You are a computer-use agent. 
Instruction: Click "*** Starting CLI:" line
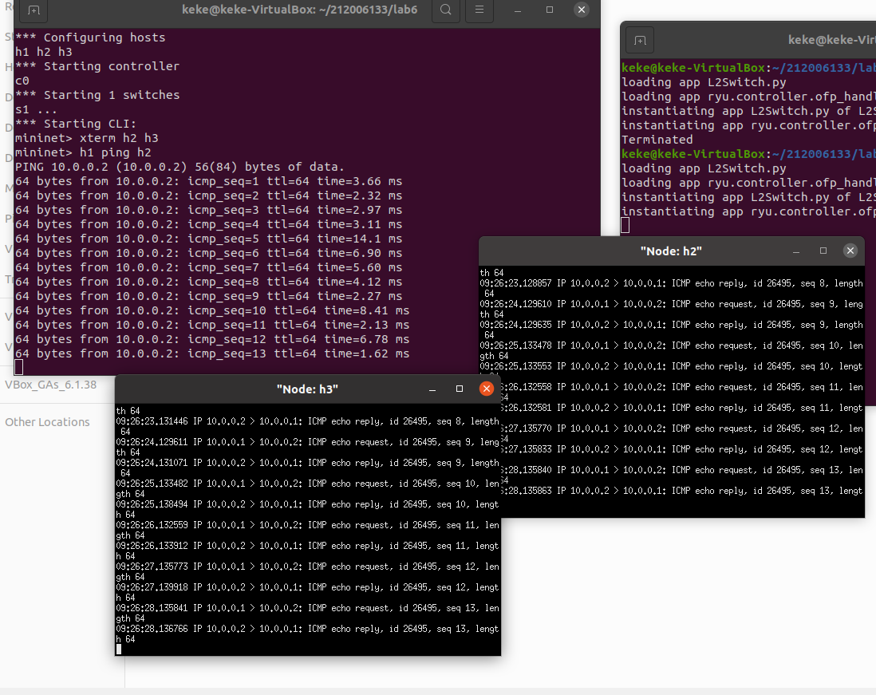pos(76,124)
